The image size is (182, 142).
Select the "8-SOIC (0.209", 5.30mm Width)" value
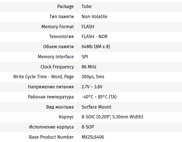[x=112, y=117]
